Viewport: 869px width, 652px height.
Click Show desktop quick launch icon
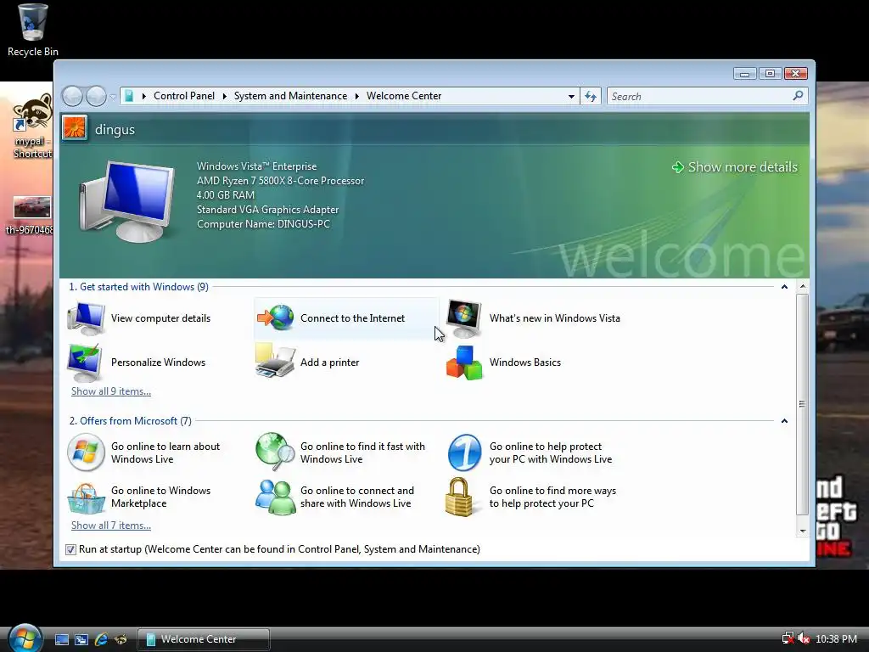[62, 639]
